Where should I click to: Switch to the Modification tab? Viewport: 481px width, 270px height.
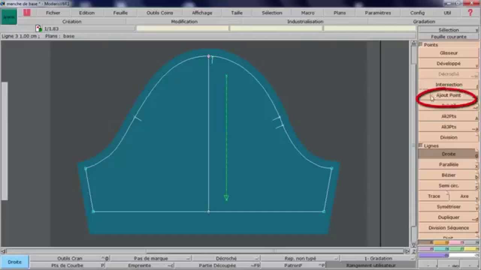point(184,22)
